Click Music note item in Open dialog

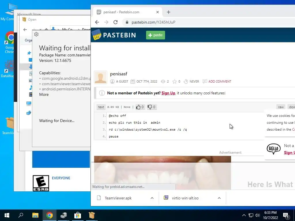coord(31,87)
